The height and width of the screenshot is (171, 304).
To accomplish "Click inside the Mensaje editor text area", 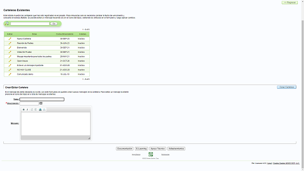I will (56, 124).
